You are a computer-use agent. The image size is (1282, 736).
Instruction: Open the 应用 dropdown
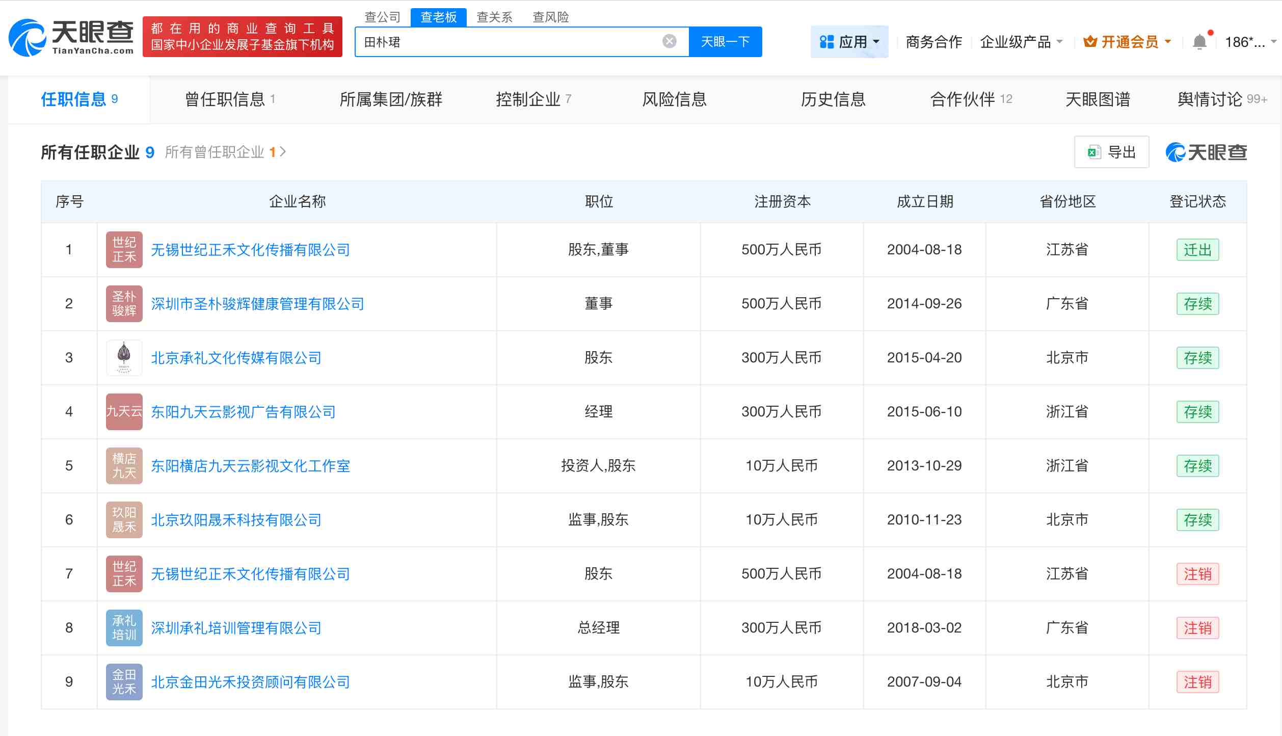click(x=849, y=41)
